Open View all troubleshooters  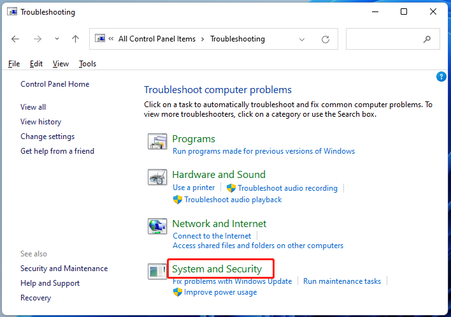(x=33, y=107)
